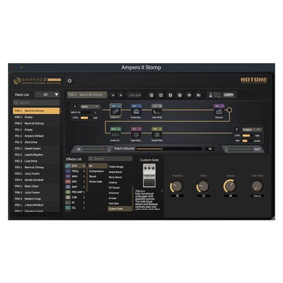Click the Custom Gate pedal image
Viewport: 283px width, 283px height.
click(x=149, y=175)
